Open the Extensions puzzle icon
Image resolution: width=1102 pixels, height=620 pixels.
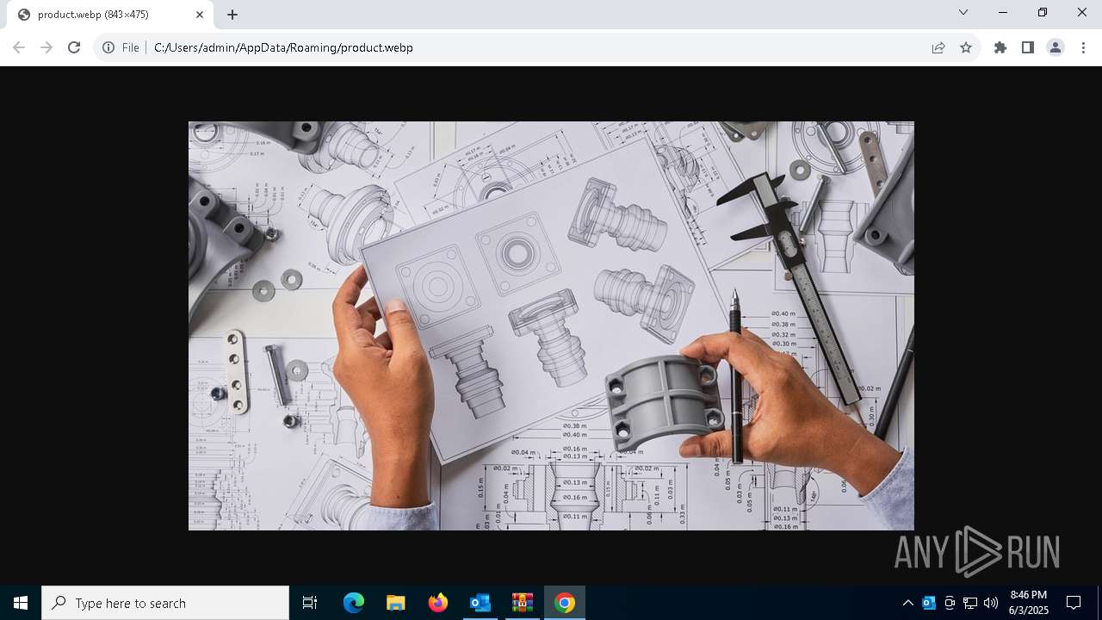[x=1000, y=47]
